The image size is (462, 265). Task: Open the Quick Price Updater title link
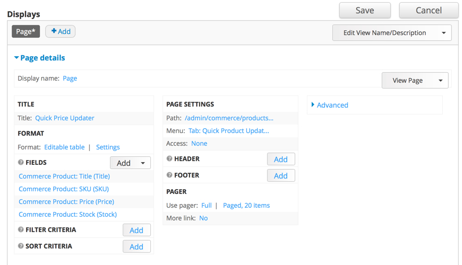[65, 118]
